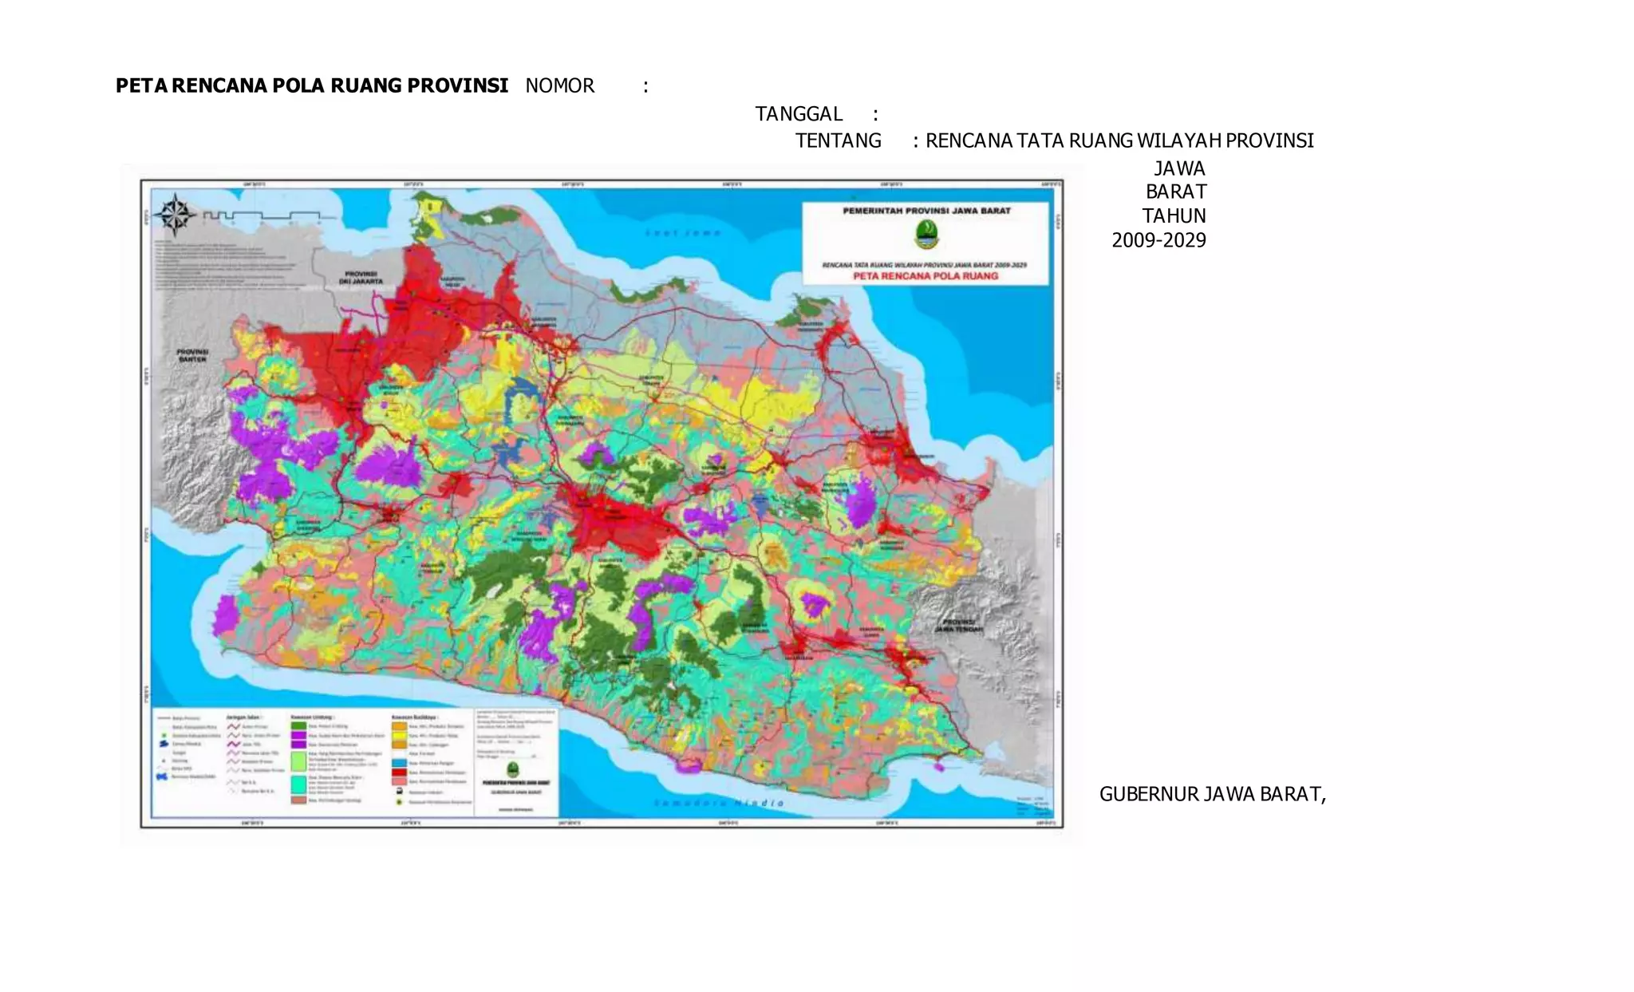Click the provincial emblem in legend signature block

(512, 770)
